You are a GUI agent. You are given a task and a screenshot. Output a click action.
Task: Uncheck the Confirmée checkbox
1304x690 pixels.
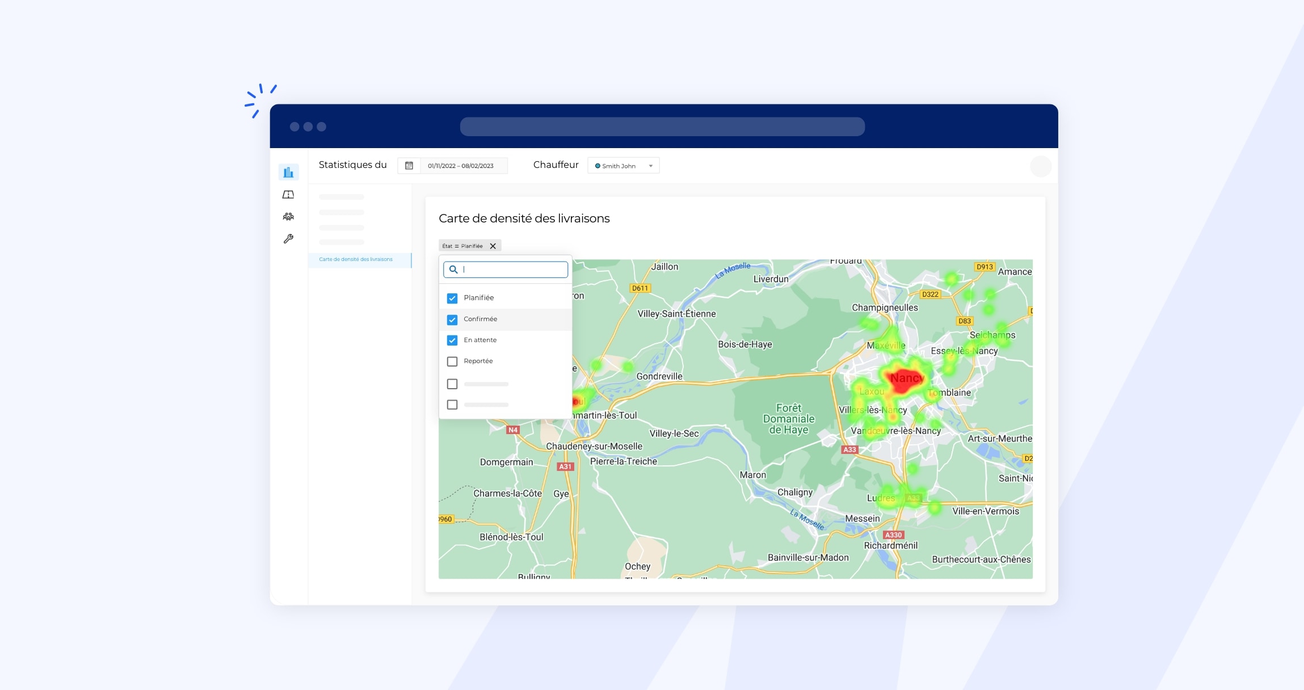coord(452,320)
